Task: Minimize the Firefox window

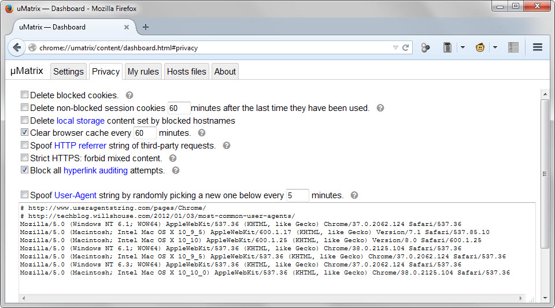Action: pos(499,6)
